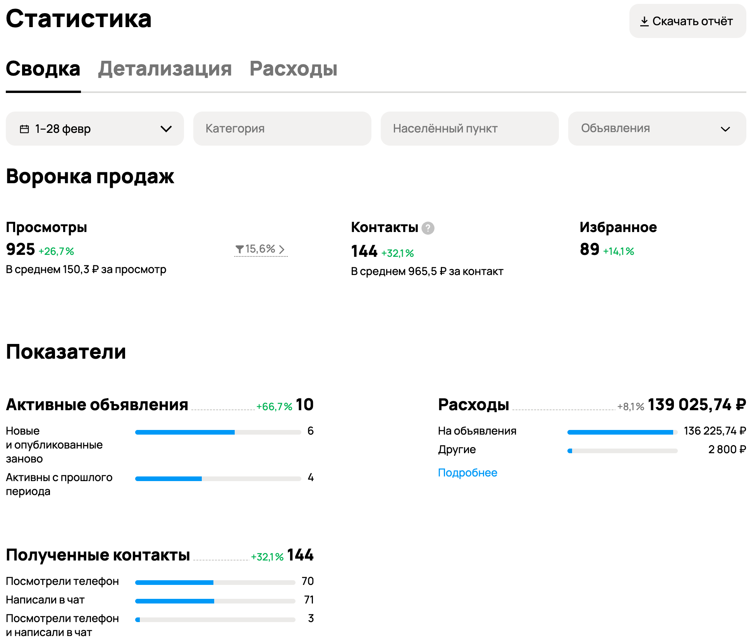
Task: Click the Скачать отчёт button
Action: tap(687, 21)
